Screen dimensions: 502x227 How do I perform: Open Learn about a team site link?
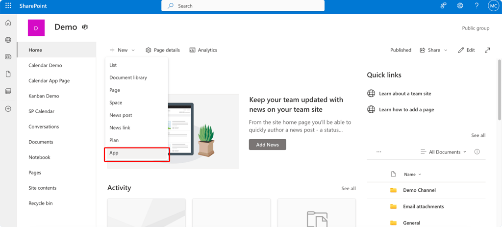(405, 94)
